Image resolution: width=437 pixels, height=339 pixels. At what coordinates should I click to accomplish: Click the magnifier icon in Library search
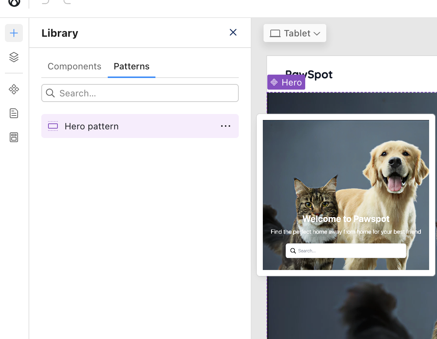tap(50, 93)
